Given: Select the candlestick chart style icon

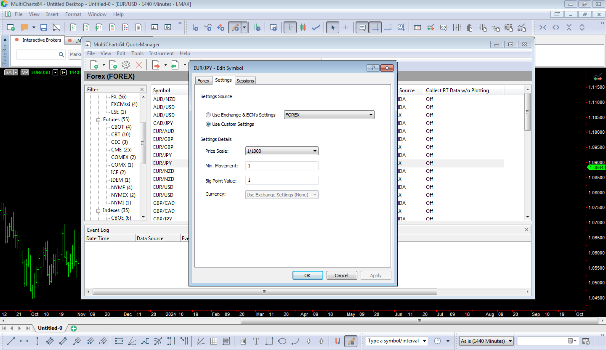Looking at the screenshot, I should coord(303,28).
